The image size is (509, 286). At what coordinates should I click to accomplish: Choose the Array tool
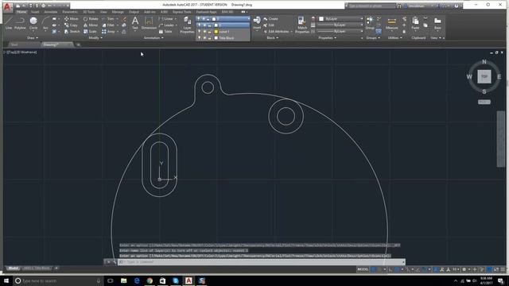pos(108,32)
